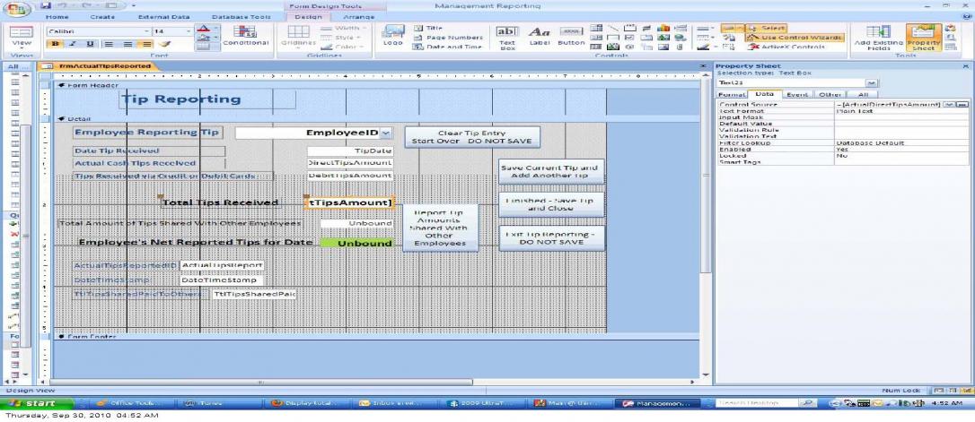The width and height of the screenshot is (975, 422).
Task: Toggle Use Control Wizards
Action: coord(795,38)
